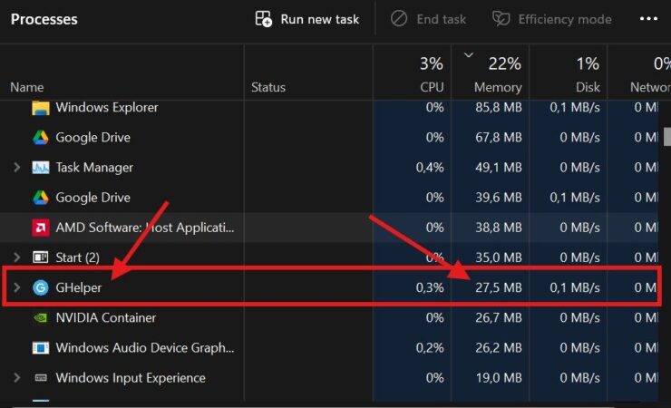Sort processes by Memory column
Screen dimensions: 671x408
pos(498,87)
